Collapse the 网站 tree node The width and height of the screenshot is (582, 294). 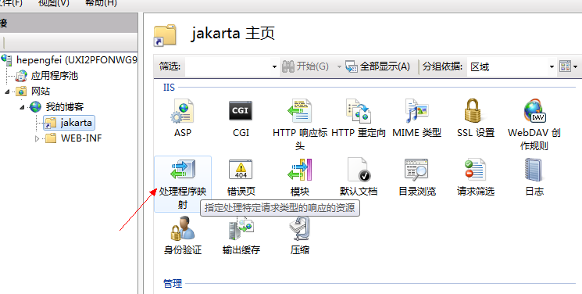coord(7,91)
